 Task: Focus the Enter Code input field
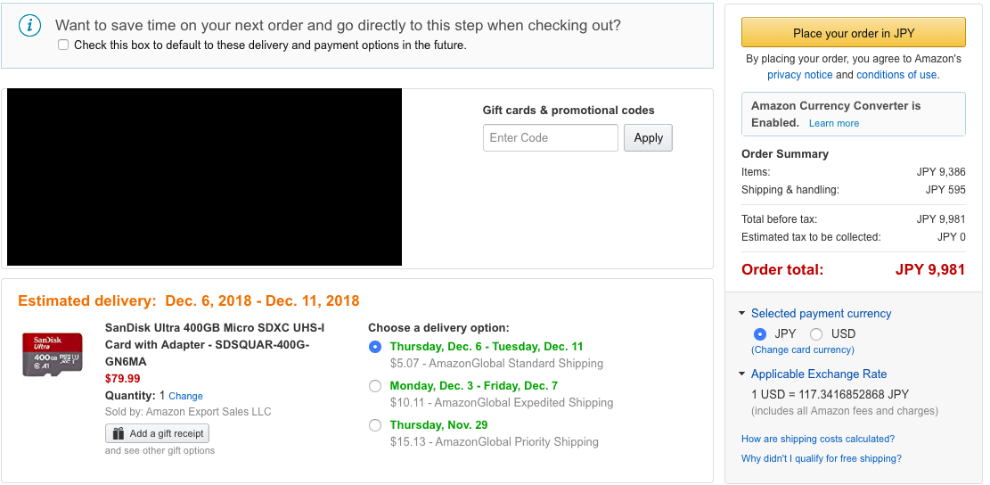pos(550,138)
